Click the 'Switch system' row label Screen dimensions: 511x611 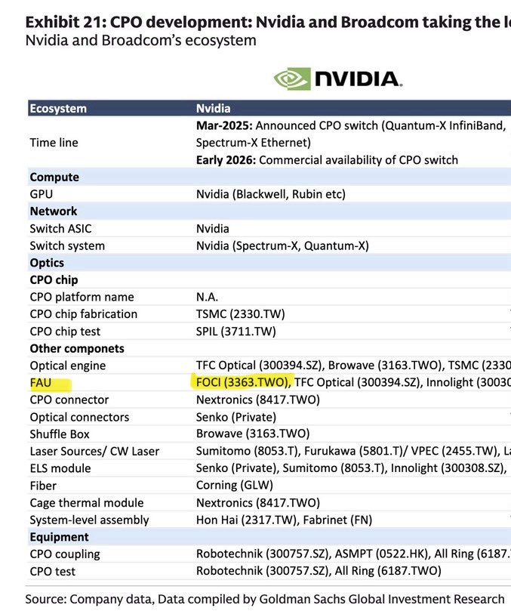coord(67,246)
